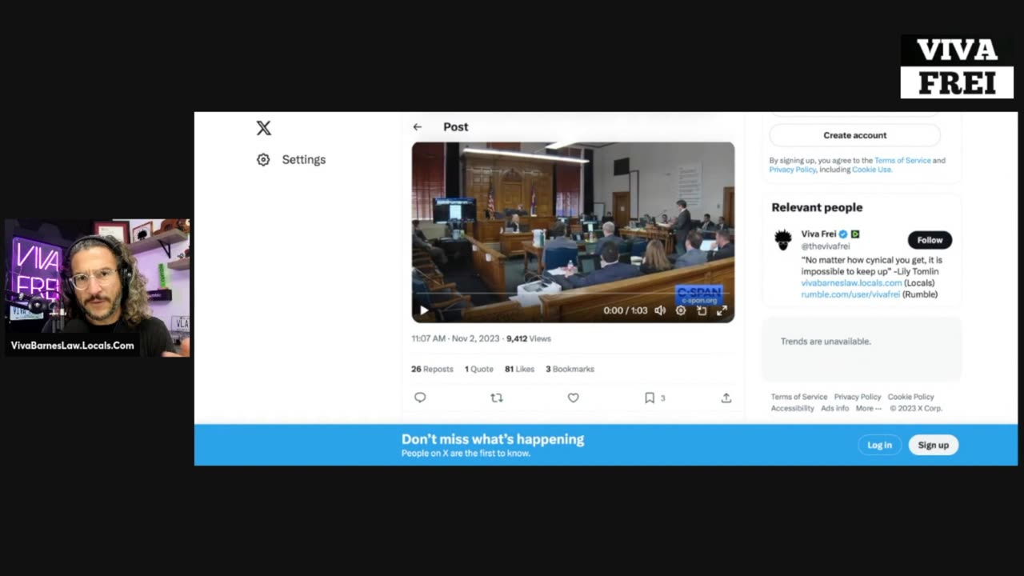Open footer Ads info link
Image resolution: width=1024 pixels, height=576 pixels.
835,408
